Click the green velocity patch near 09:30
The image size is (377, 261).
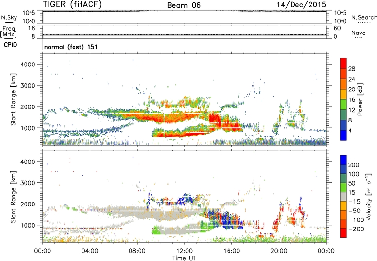click(x=156, y=230)
